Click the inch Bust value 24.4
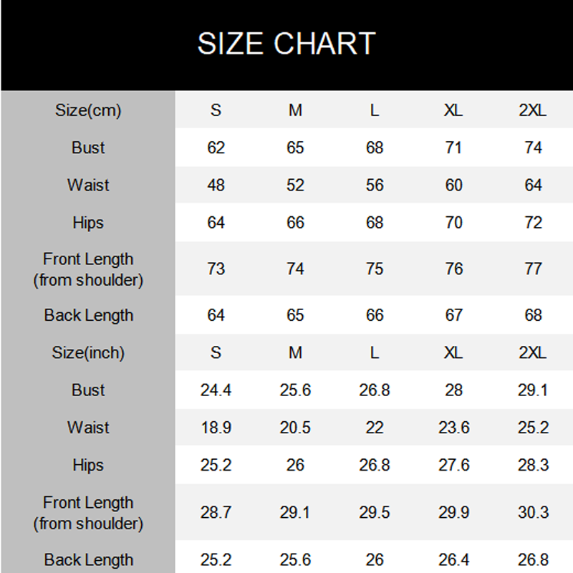The image size is (573, 573). (216, 390)
